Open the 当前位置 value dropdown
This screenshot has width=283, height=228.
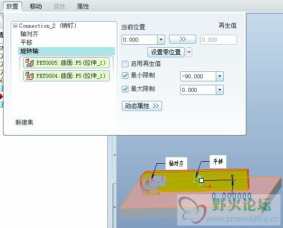coord(161,40)
